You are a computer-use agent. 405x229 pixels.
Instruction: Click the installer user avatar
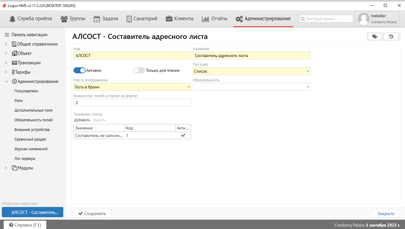pos(363,19)
